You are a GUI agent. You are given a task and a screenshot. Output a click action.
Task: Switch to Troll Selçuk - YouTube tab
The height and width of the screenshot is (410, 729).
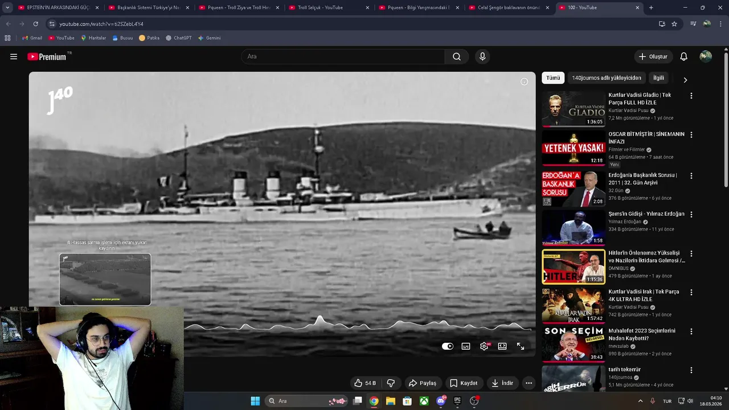[329, 7]
